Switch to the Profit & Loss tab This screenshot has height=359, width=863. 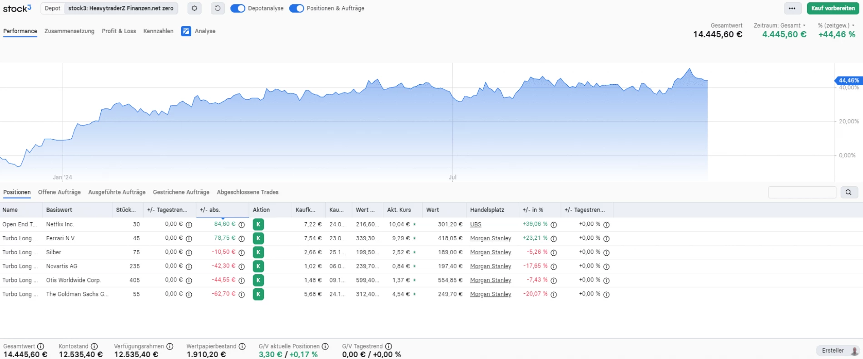119,31
